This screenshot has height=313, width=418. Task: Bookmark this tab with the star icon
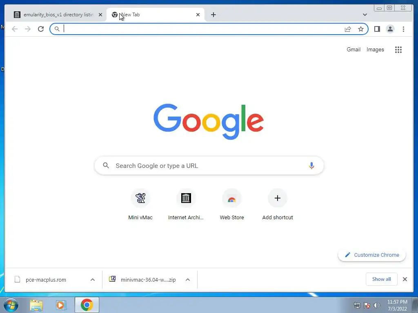coord(361,29)
